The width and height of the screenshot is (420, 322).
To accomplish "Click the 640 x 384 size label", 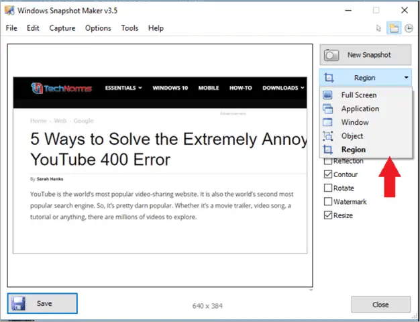I will click(207, 306).
